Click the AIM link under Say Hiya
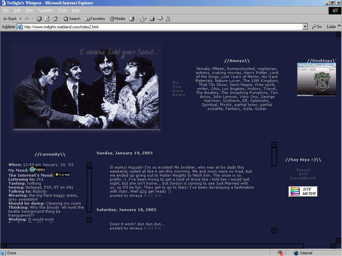The image size is (342, 256). (303, 174)
